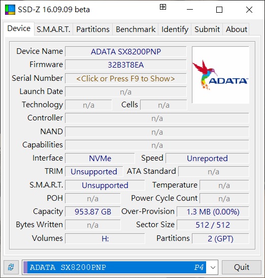Click the Over-Provision value 1.3 MB (0.00%)
This screenshot has height=278, width=265.
tap(213, 212)
